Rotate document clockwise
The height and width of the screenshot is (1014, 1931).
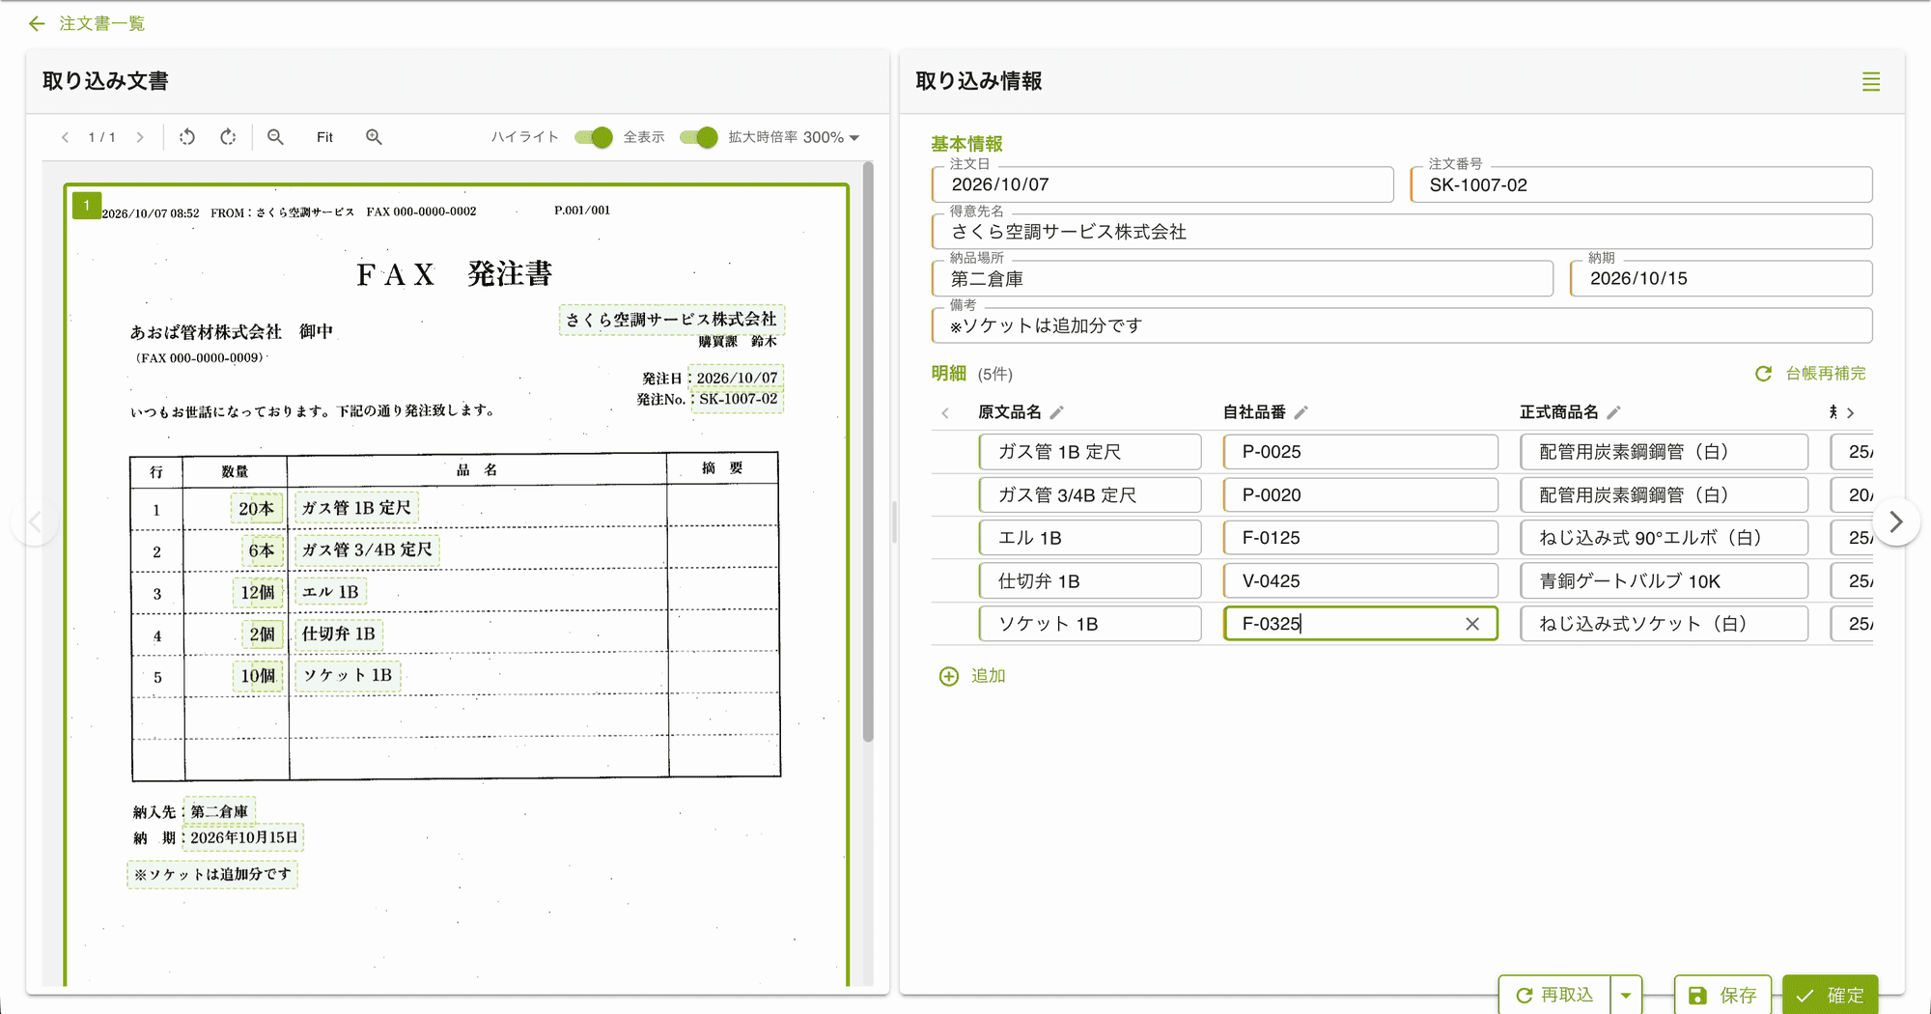tap(228, 137)
